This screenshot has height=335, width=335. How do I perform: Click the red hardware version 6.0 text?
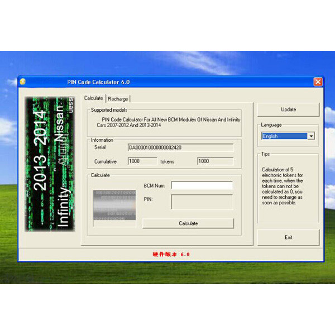coord(171,254)
